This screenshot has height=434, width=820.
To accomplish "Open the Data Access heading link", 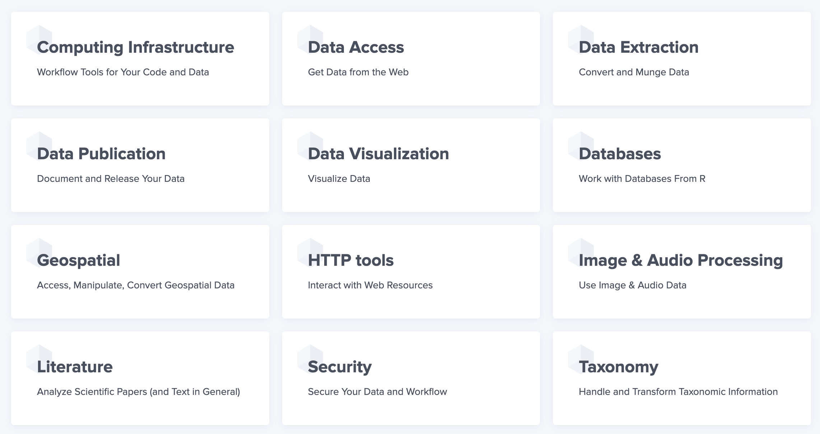I will [356, 47].
